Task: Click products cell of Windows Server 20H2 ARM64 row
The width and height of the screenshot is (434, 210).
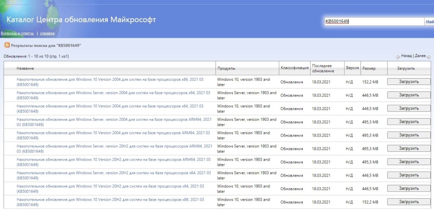Action: (247, 149)
